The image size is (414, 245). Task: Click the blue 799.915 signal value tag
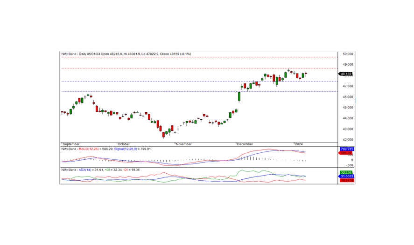click(x=347, y=149)
